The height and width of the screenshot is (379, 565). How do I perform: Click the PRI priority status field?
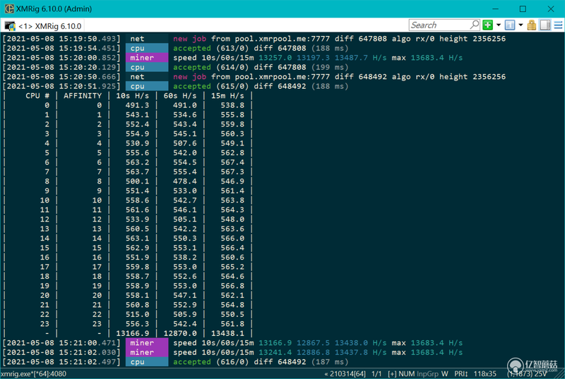coord(461,374)
